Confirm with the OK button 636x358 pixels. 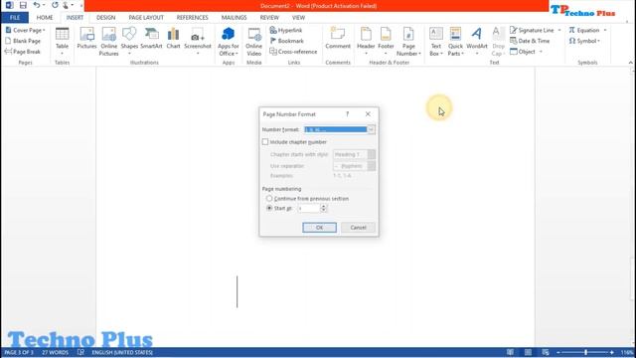coord(319,228)
